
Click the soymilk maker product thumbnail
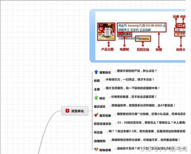(106, 32)
